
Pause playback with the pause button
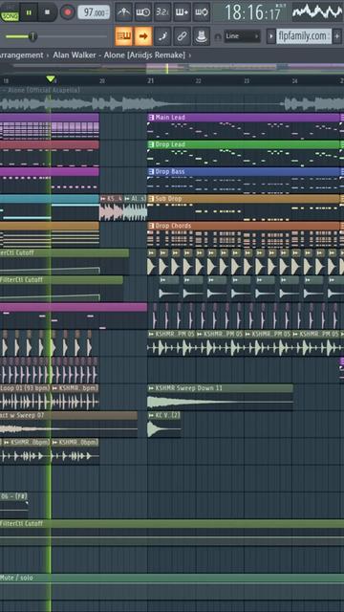[29, 12]
